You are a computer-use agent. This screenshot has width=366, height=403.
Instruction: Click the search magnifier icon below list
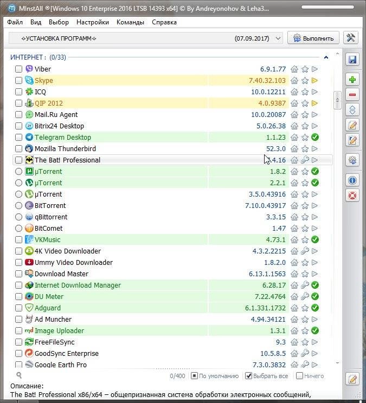point(19,375)
